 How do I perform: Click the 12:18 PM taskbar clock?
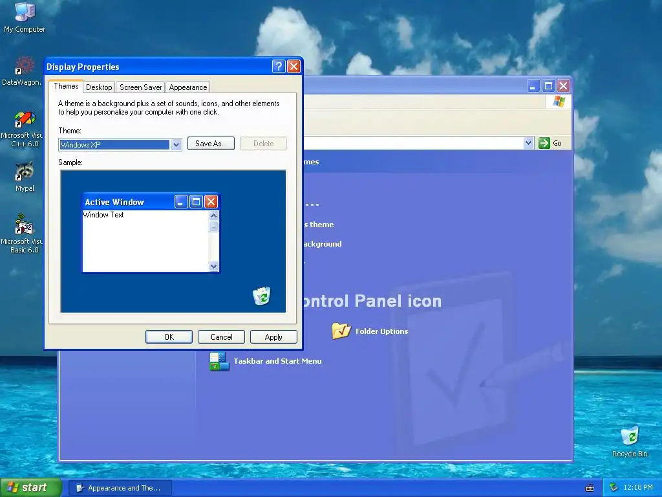638,488
